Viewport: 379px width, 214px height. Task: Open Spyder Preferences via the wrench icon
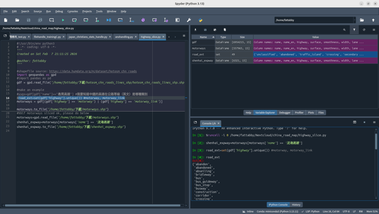(x=189, y=20)
